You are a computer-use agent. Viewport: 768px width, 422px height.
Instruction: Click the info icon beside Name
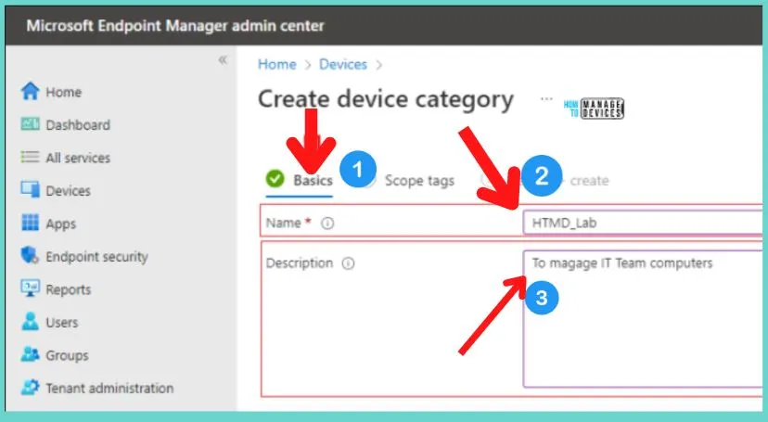point(327,224)
